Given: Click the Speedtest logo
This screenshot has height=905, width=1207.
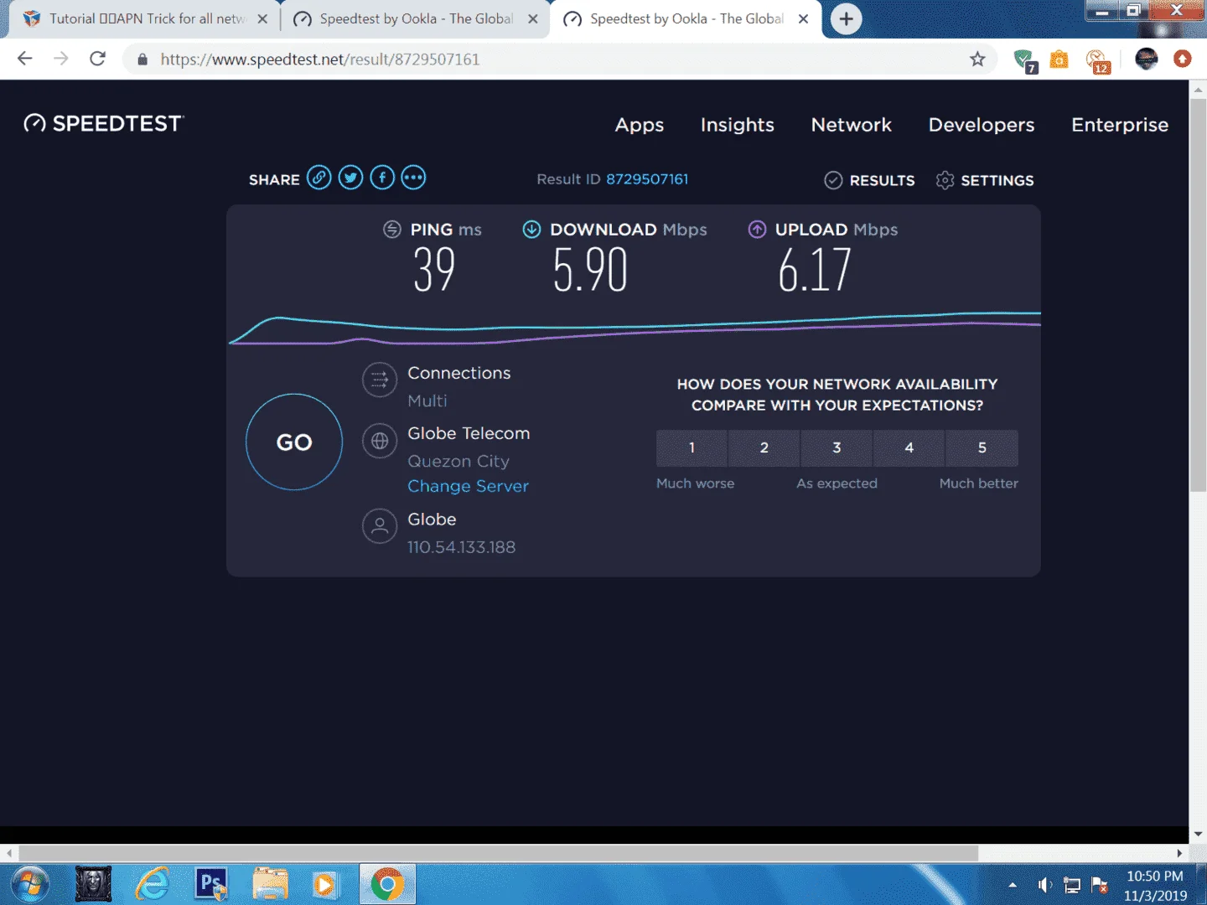Looking at the screenshot, I should (x=104, y=123).
